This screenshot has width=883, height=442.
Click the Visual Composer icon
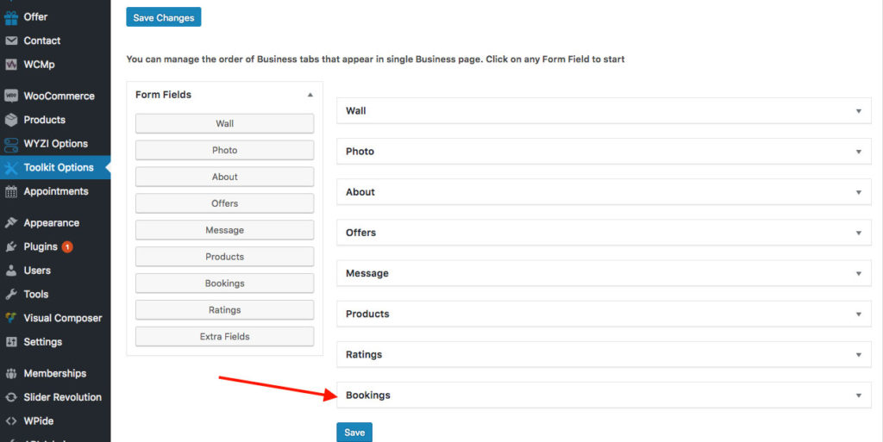coord(11,318)
